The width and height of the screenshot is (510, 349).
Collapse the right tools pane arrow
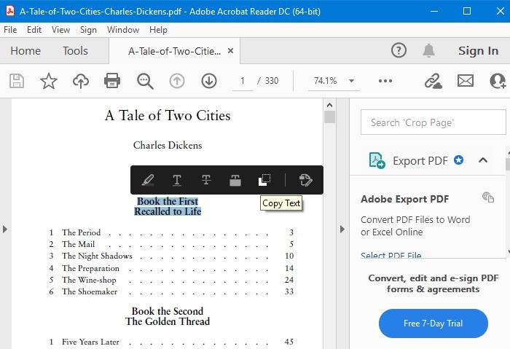(342, 229)
